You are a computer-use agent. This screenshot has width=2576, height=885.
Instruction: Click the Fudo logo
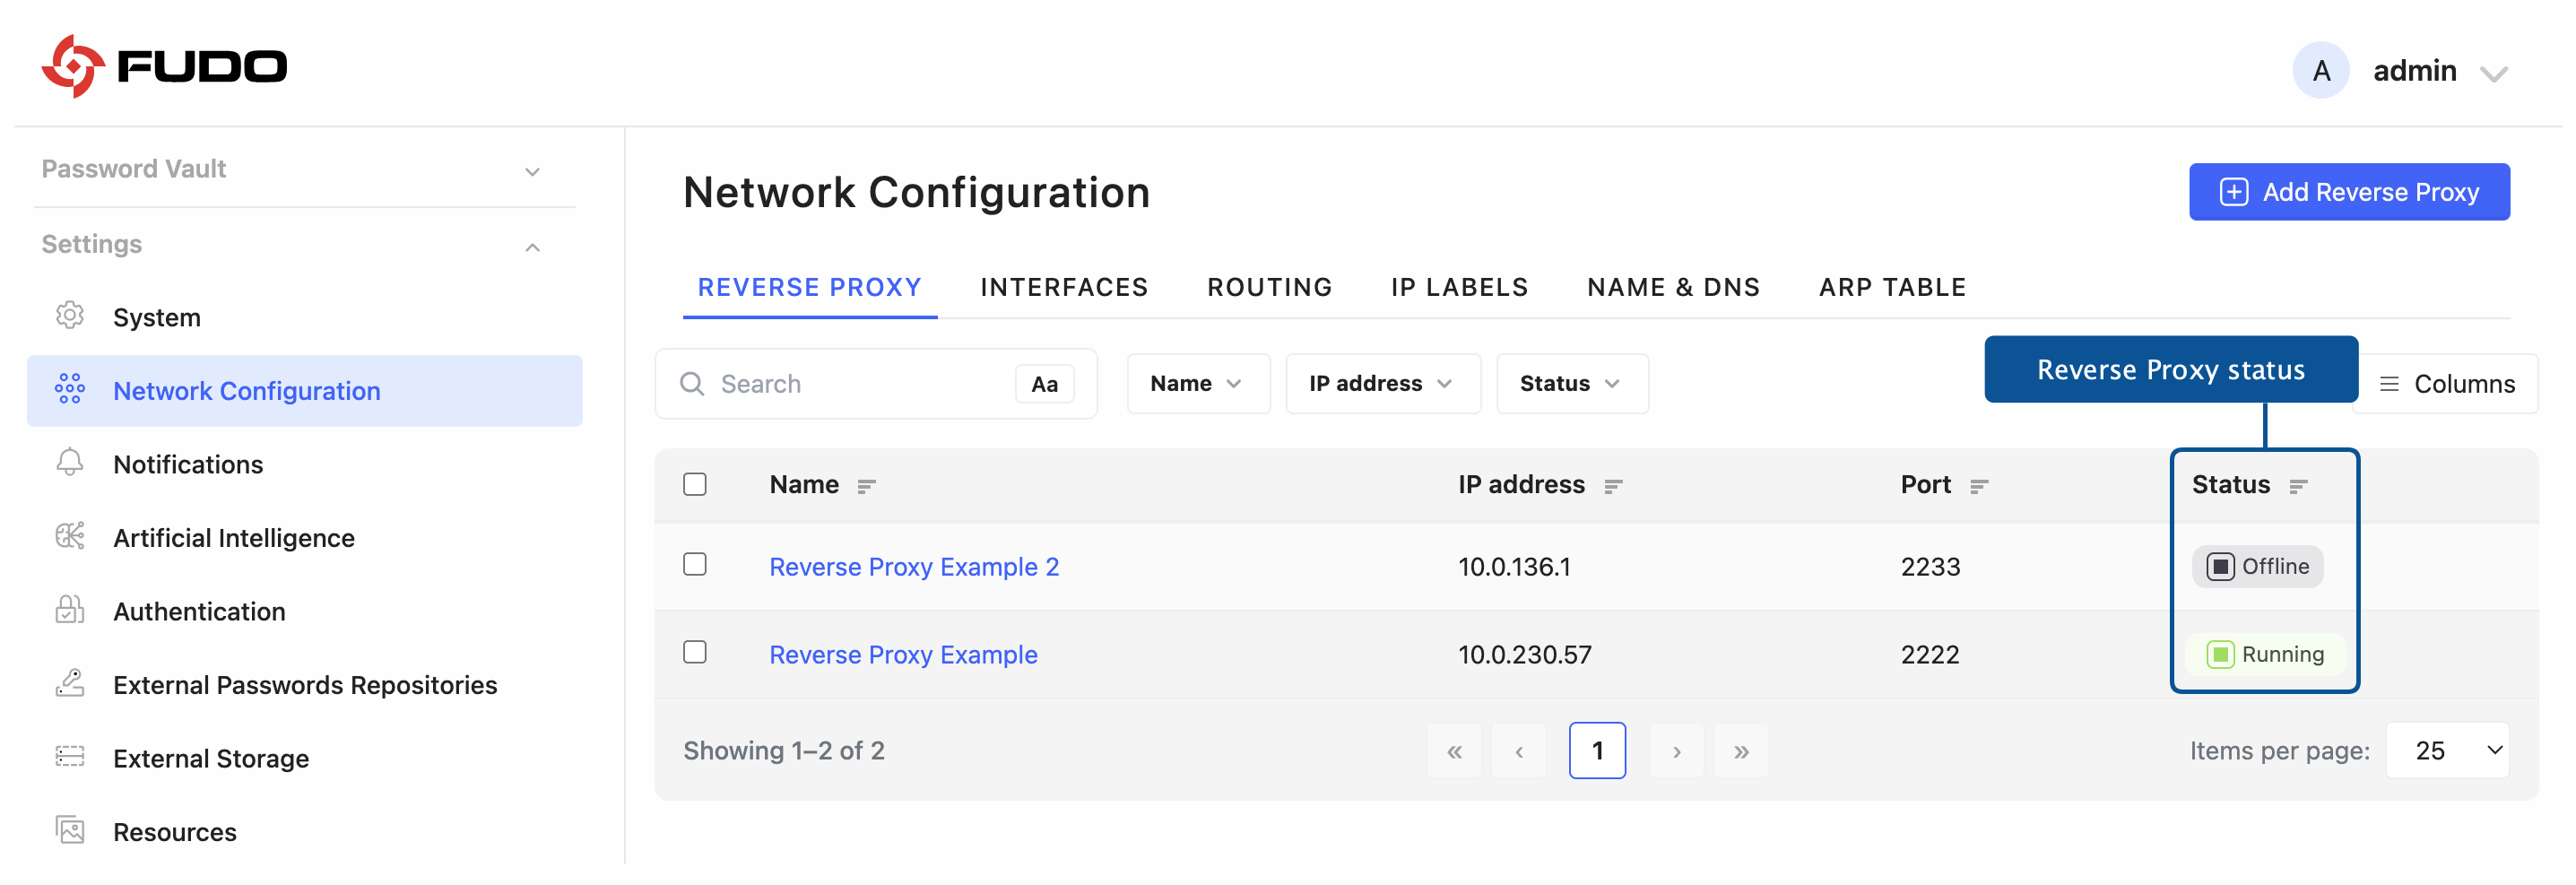pos(165,67)
